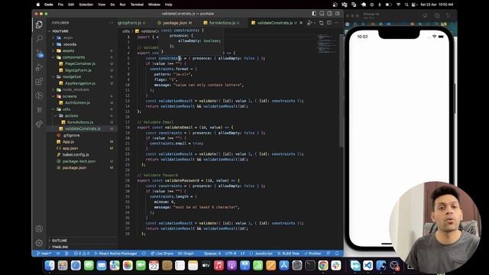Expand the OUTLINE section
489x275 pixels.
click(60, 241)
